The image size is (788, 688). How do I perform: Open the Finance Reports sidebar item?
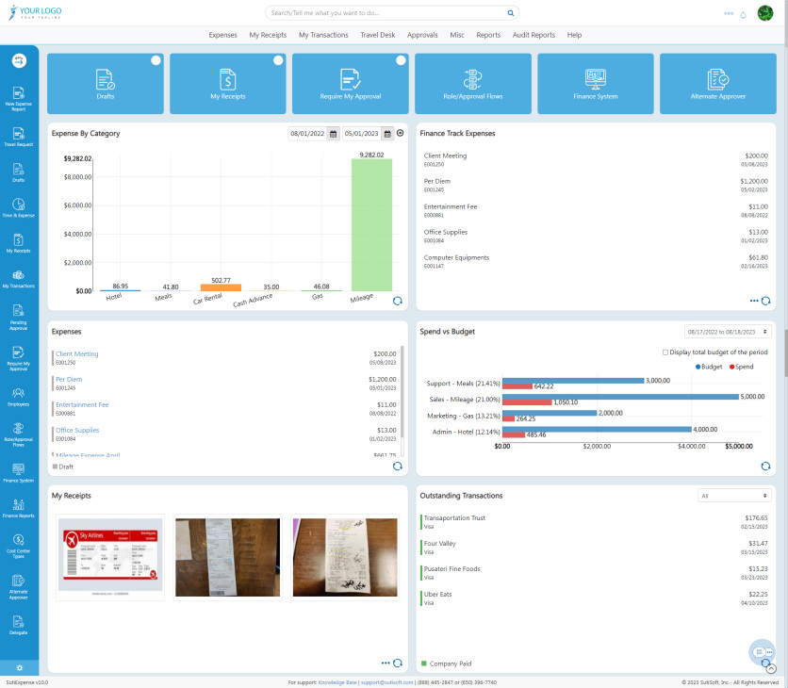[x=19, y=507]
